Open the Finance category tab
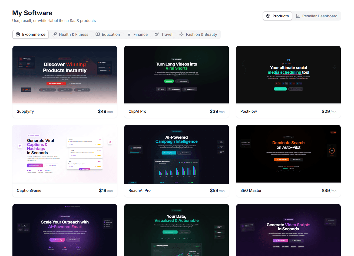 pos(137,34)
